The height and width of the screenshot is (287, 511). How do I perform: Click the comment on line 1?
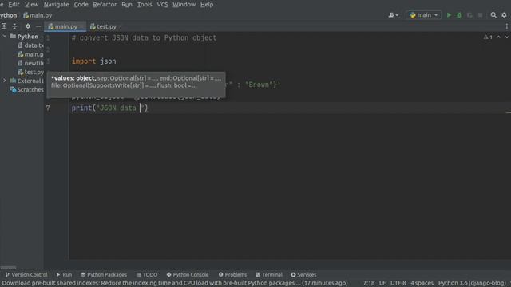click(x=144, y=38)
